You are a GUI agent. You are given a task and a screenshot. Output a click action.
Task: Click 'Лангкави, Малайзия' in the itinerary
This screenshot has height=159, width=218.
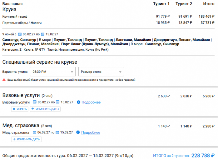pyautogui.click(x=133, y=40)
